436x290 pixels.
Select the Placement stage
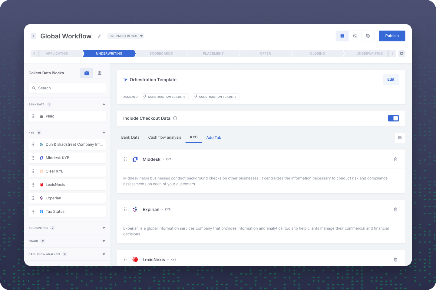(213, 53)
